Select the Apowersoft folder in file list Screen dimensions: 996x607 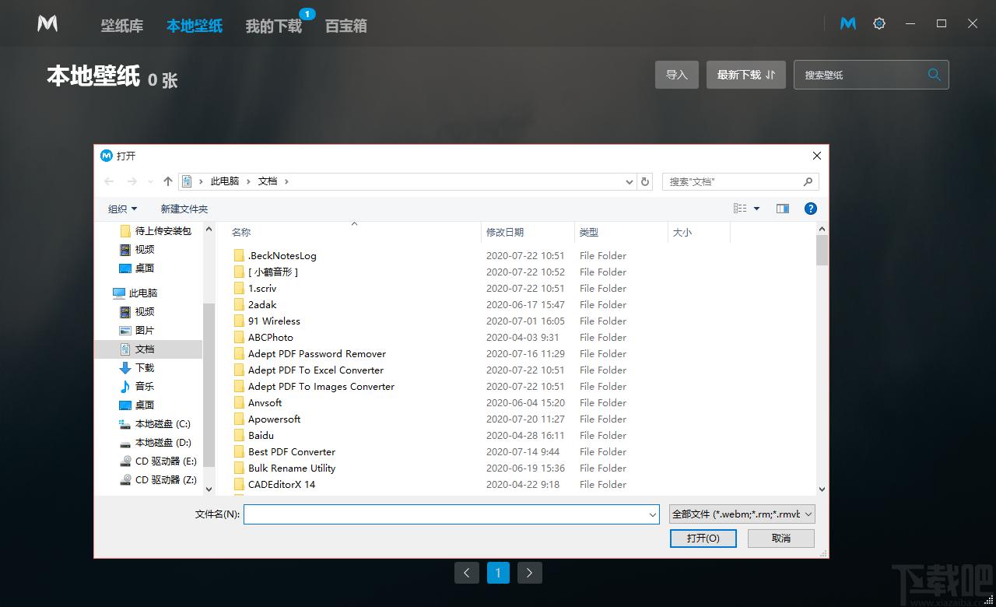274,419
